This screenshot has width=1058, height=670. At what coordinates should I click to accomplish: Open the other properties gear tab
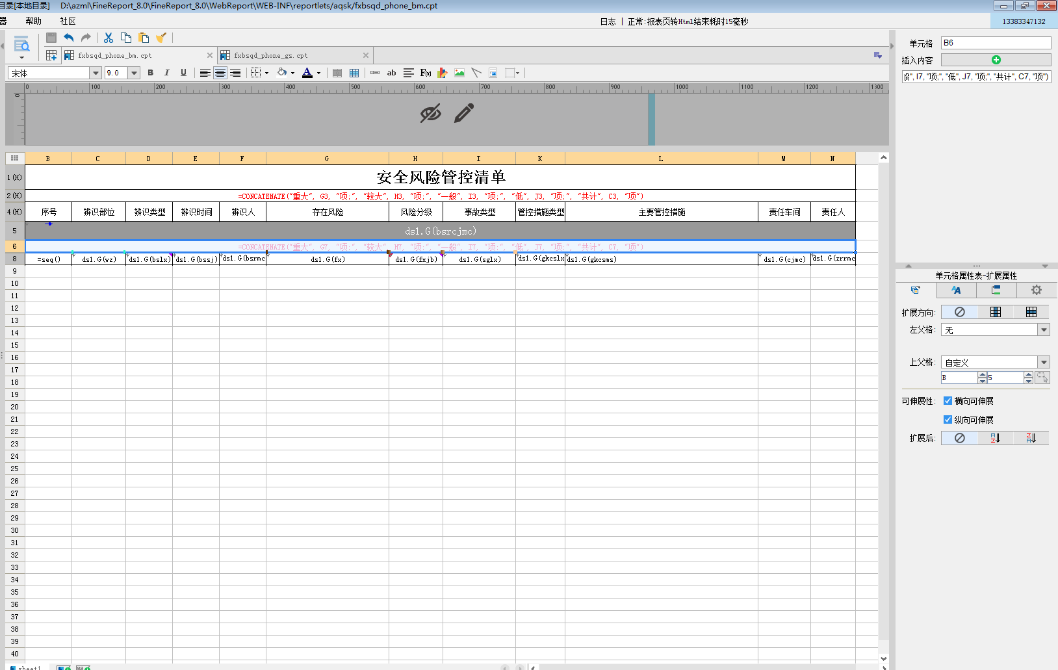1037,290
